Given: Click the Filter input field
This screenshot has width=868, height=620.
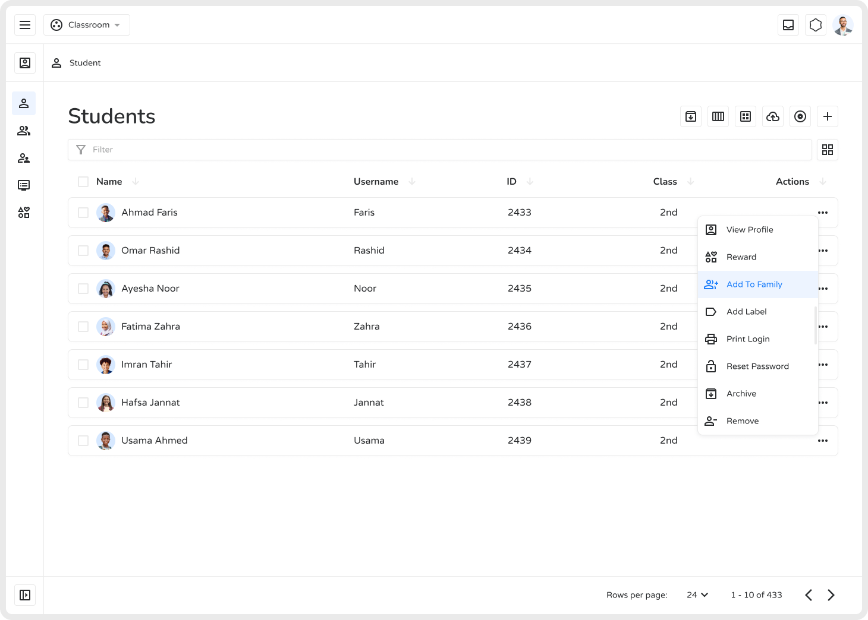Looking at the screenshot, I should click(x=440, y=150).
